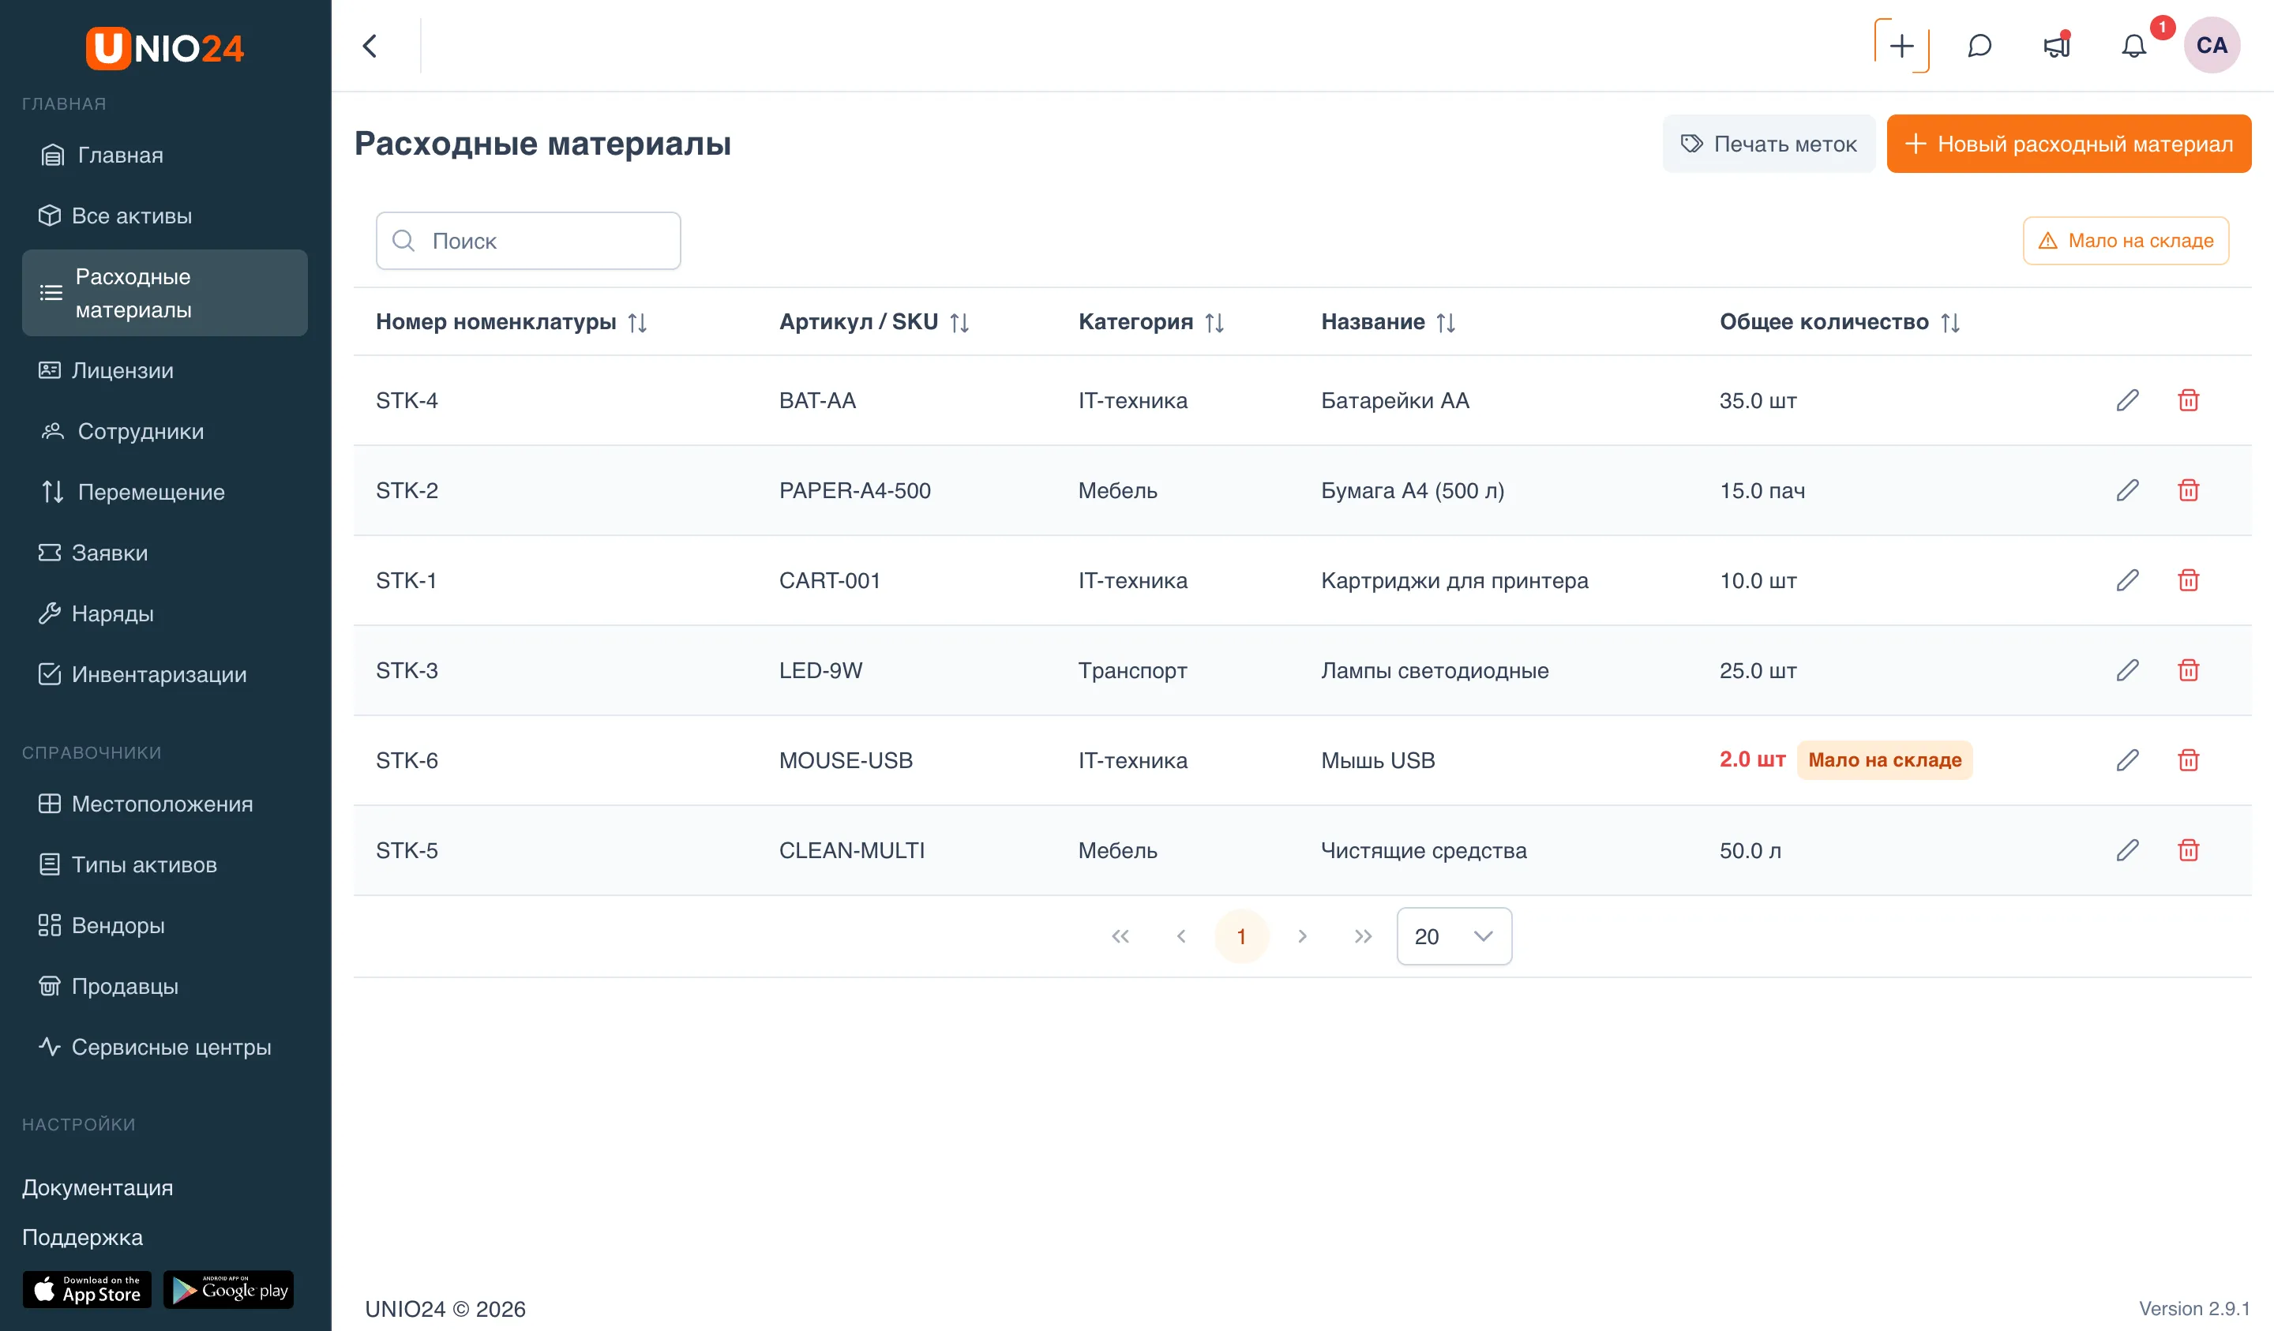Screen dimensions: 2274x1331
Task: Edit the STK-5 Чистящие средства row
Action: tap(2127, 850)
